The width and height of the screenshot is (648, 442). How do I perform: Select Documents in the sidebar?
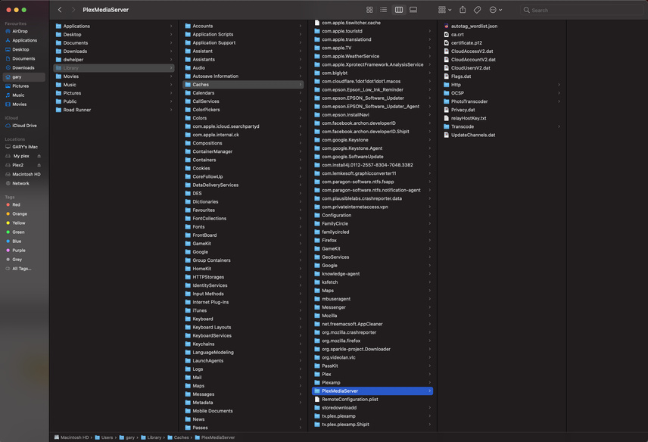(23, 59)
